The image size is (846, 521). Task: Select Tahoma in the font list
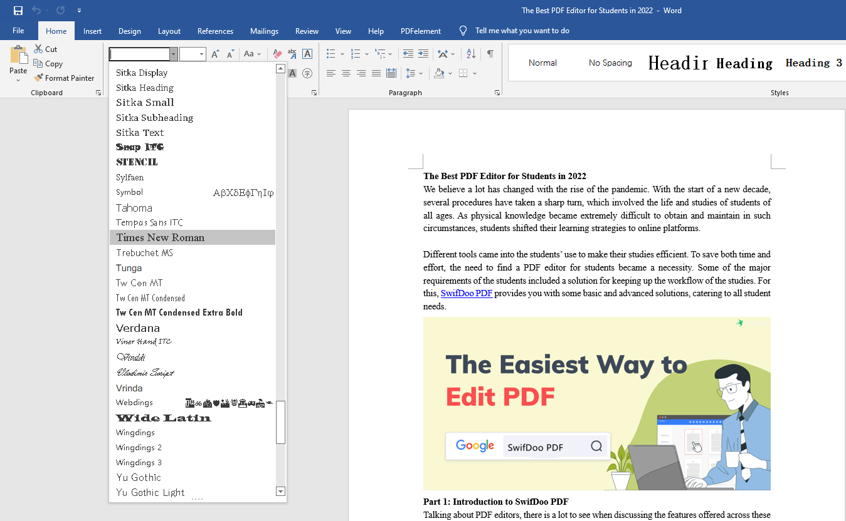[x=193, y=207]
